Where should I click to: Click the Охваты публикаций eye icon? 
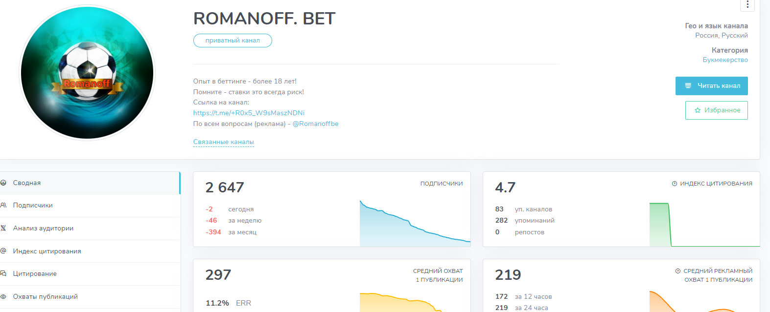click(x=3, y=296)
